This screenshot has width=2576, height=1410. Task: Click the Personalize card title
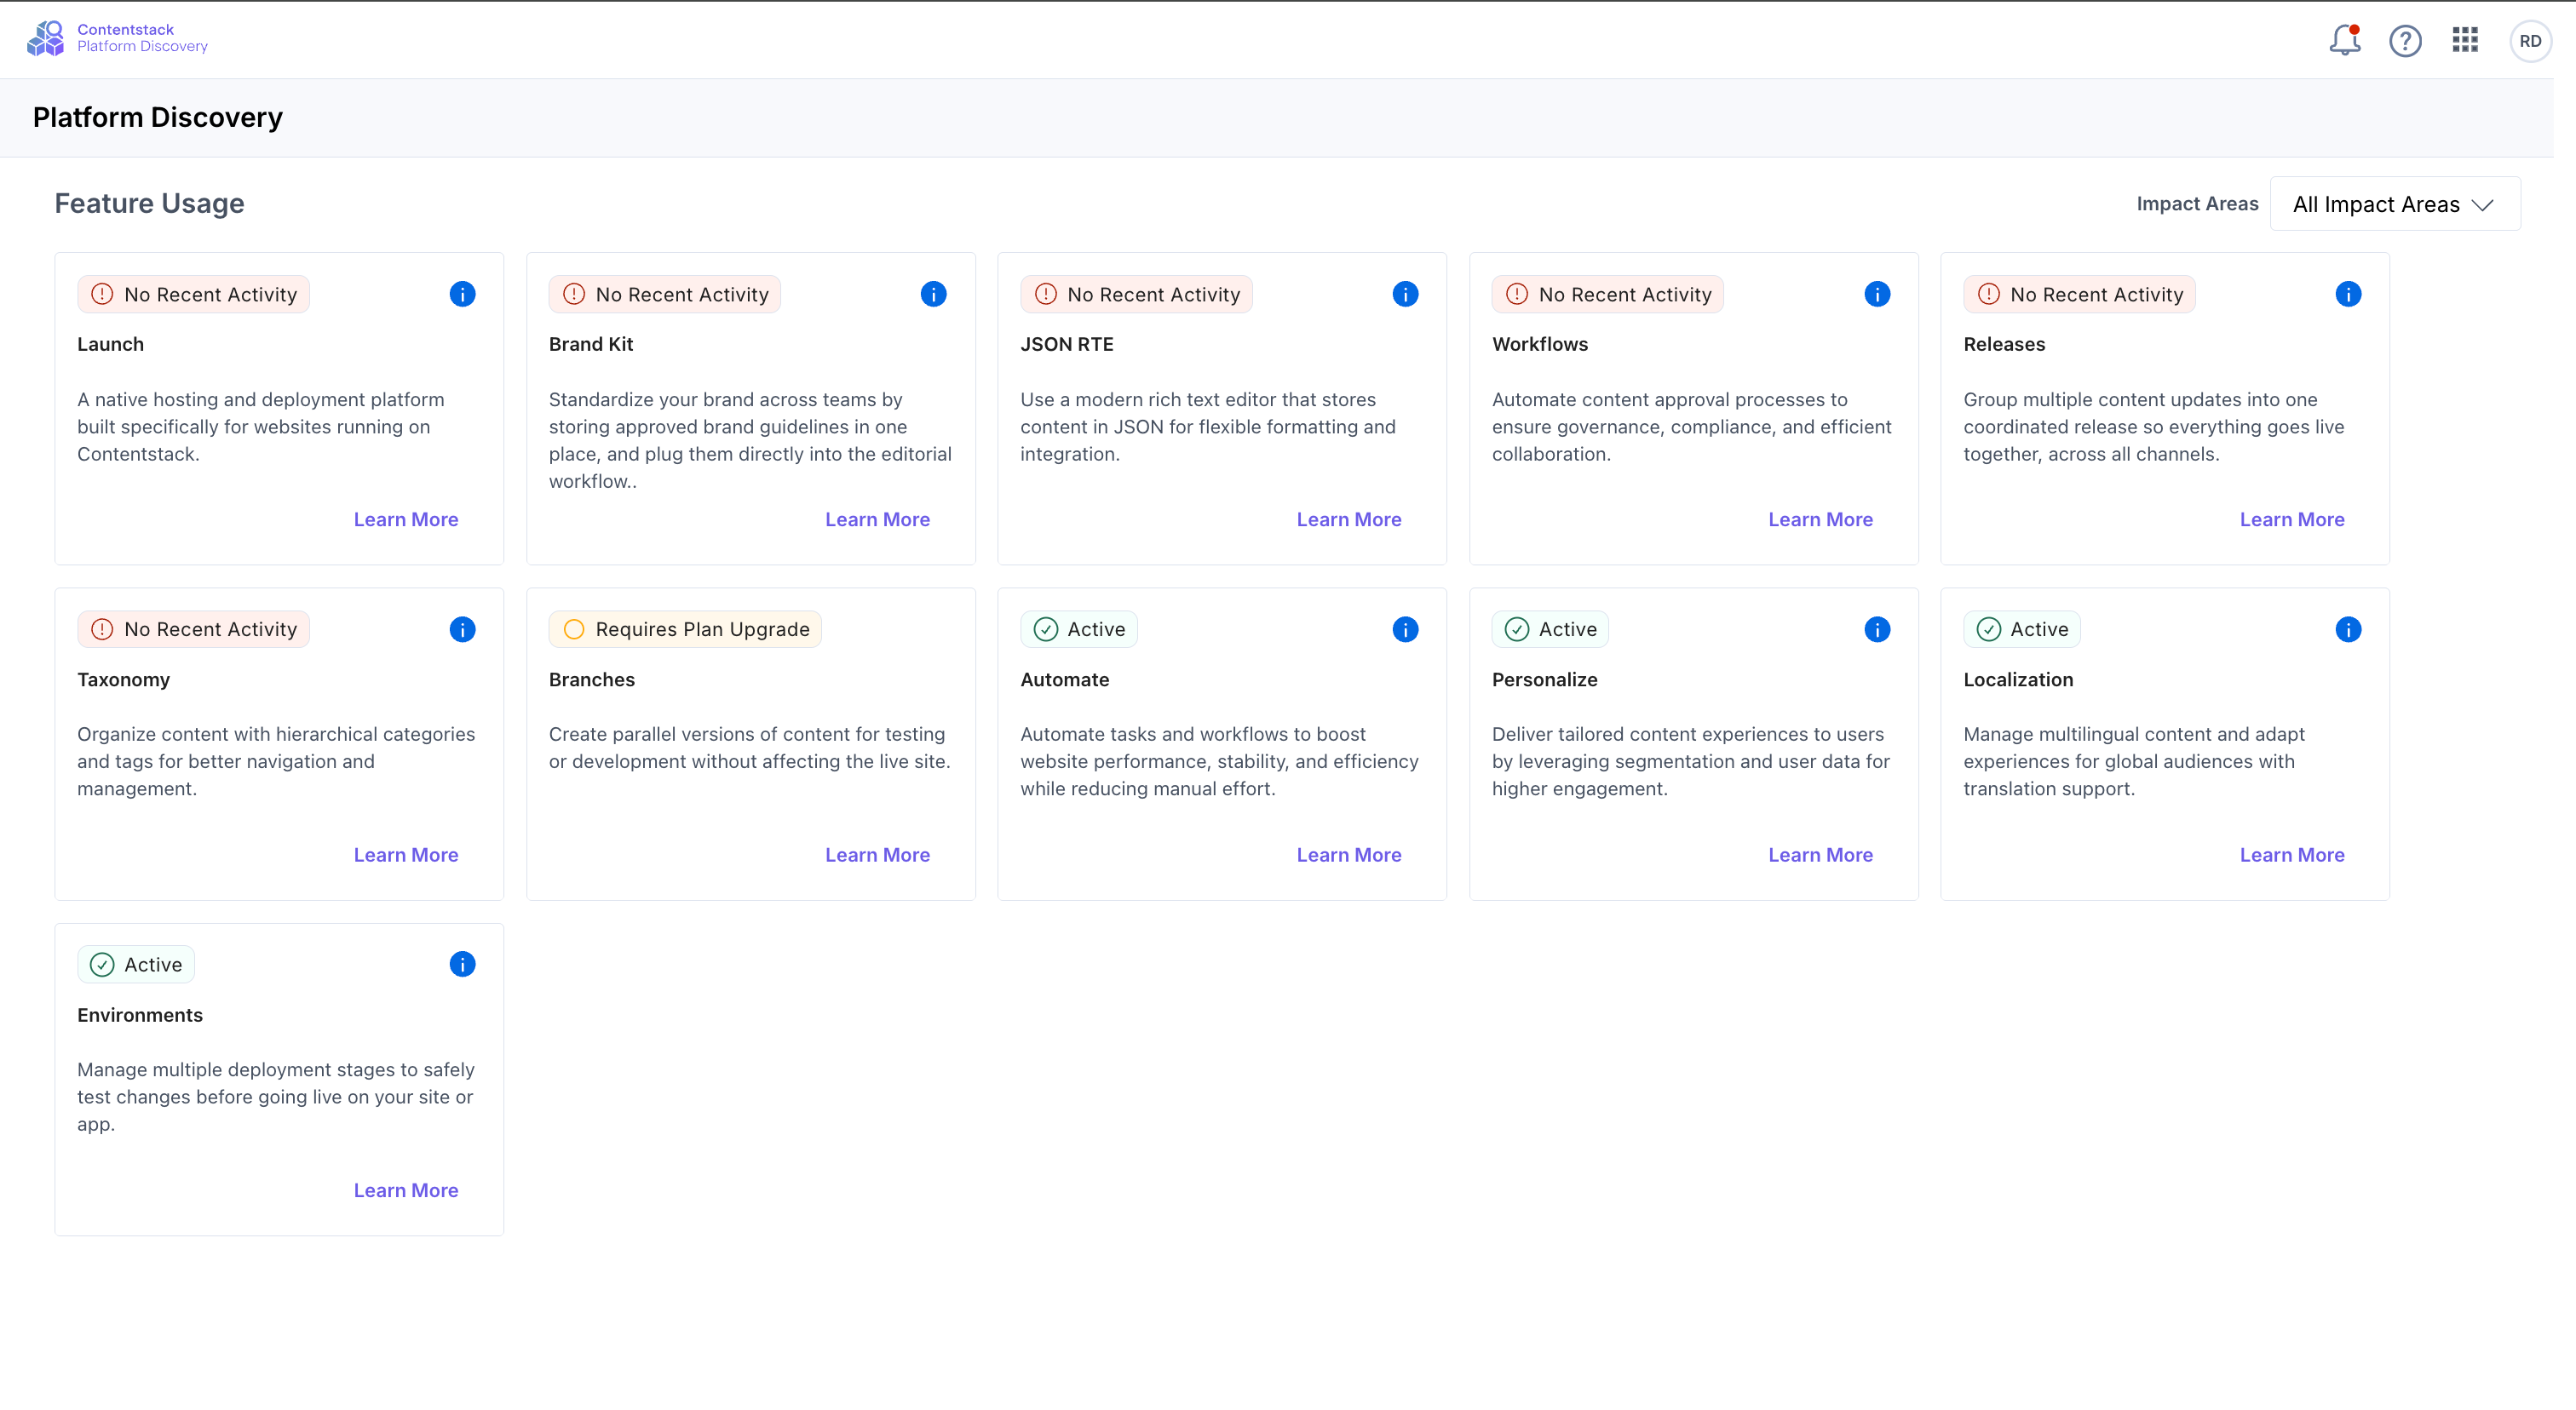click(1545, 679)
